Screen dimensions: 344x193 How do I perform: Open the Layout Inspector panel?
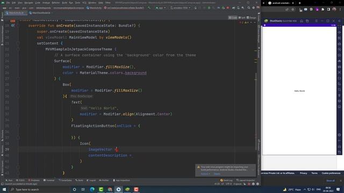click(x=246, y=180)
